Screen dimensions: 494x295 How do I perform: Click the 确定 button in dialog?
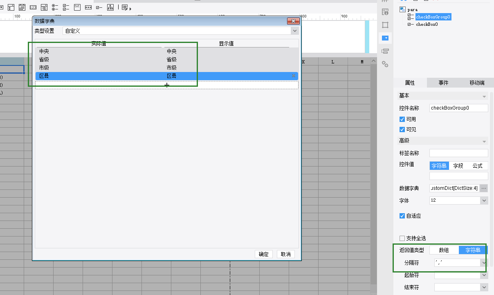(x=264, y=254)
